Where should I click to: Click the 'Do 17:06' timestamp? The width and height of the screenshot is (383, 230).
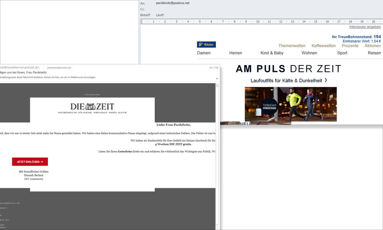[214, 68]
